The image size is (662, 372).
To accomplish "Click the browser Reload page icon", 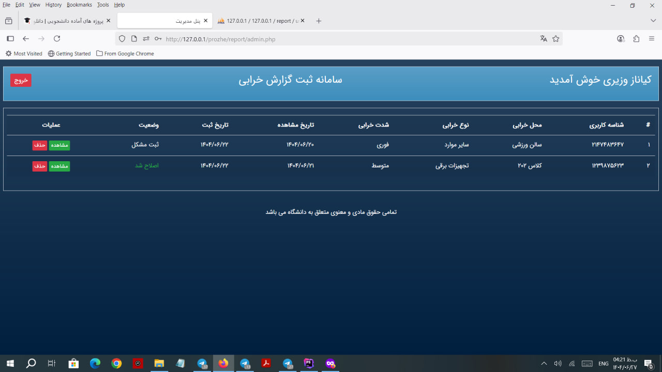I will pyautogui.click(x=57, y=39).
